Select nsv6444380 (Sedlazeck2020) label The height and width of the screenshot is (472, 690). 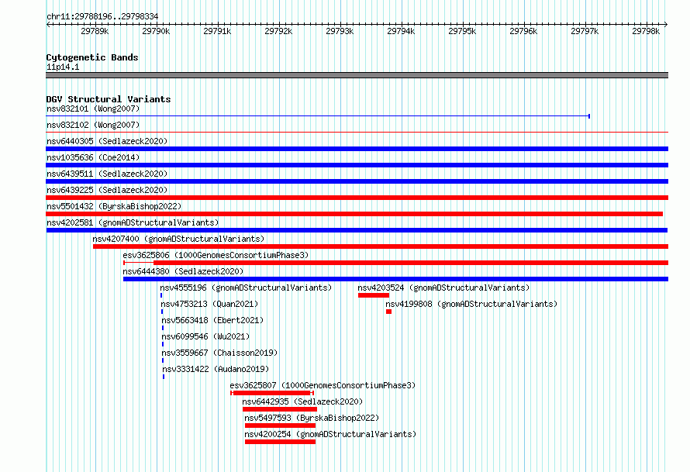[x=183, y=271]
